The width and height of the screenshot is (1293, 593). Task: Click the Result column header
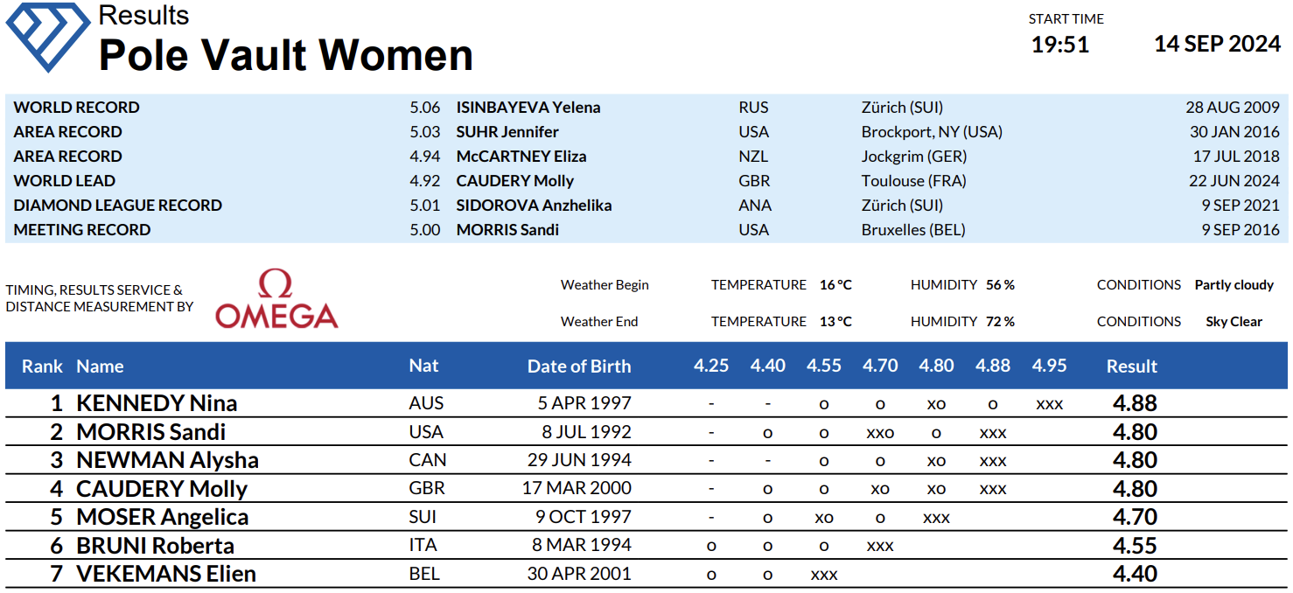click(x=1131, y=366)
